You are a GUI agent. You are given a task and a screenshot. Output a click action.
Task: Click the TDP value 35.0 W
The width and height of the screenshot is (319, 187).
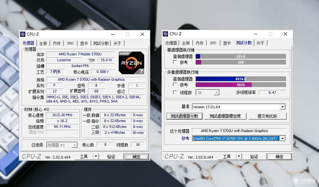click(106, 60)
